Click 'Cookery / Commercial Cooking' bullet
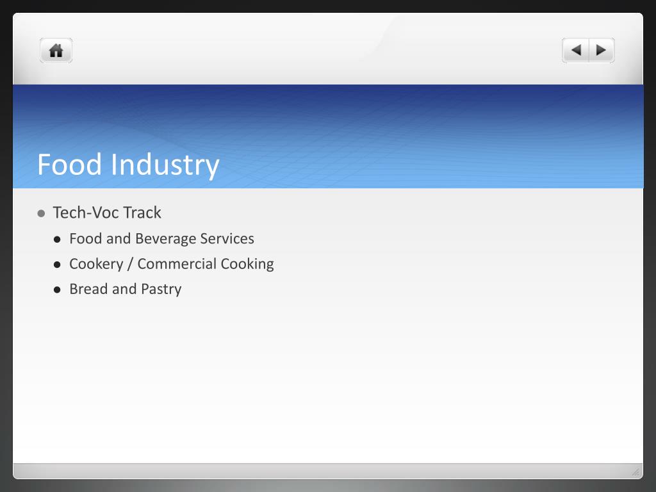 pyautogui.click(x=172, y=264)
